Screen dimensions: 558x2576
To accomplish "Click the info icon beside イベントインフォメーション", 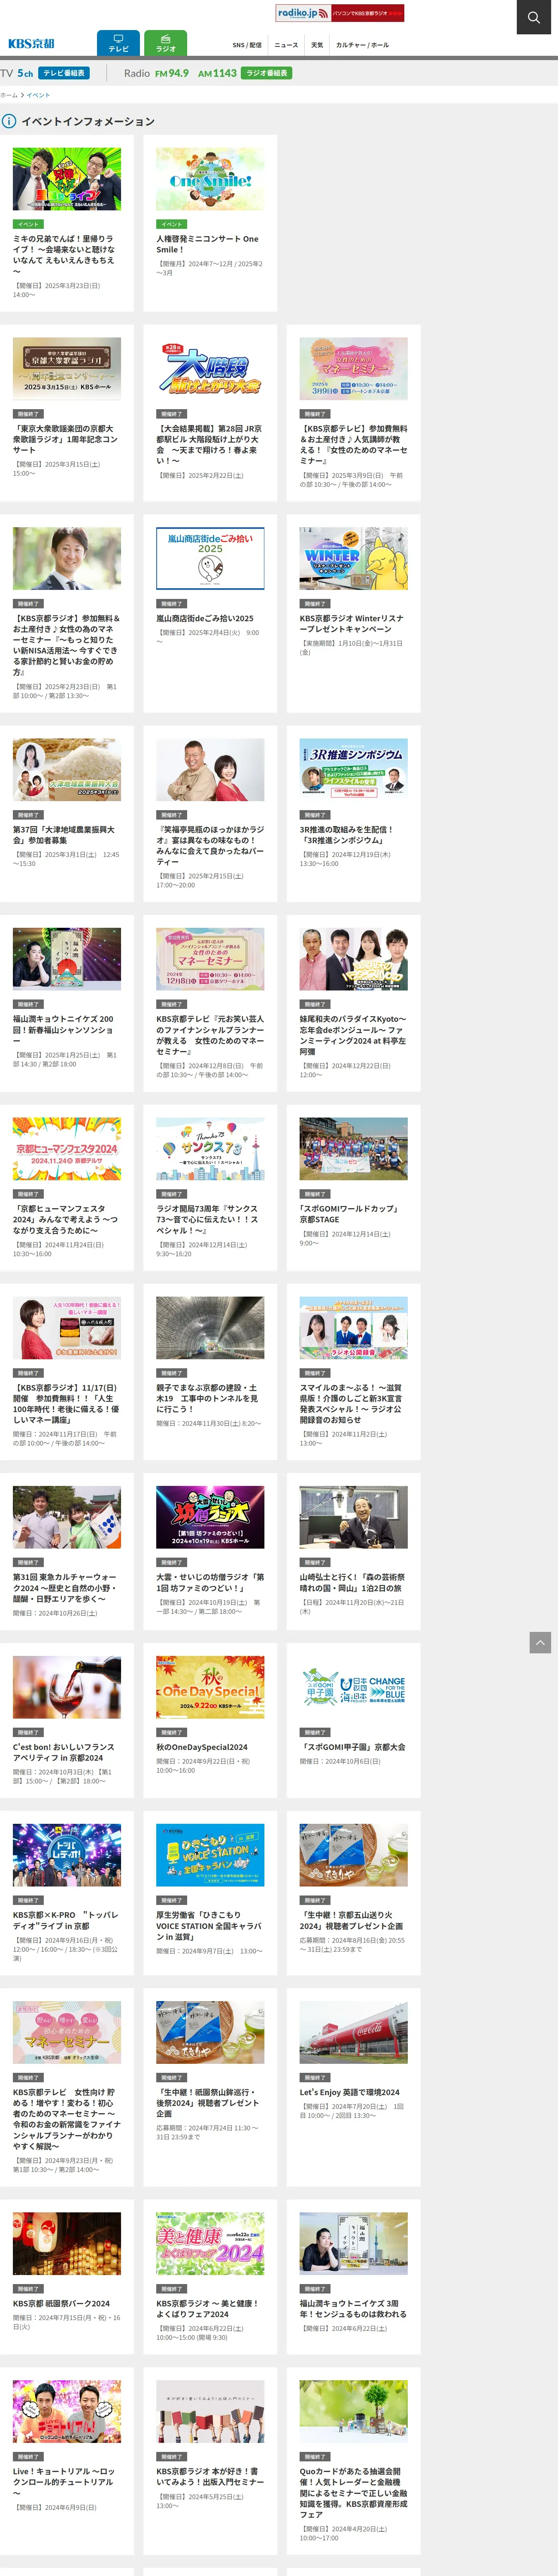I will (9, 121).
